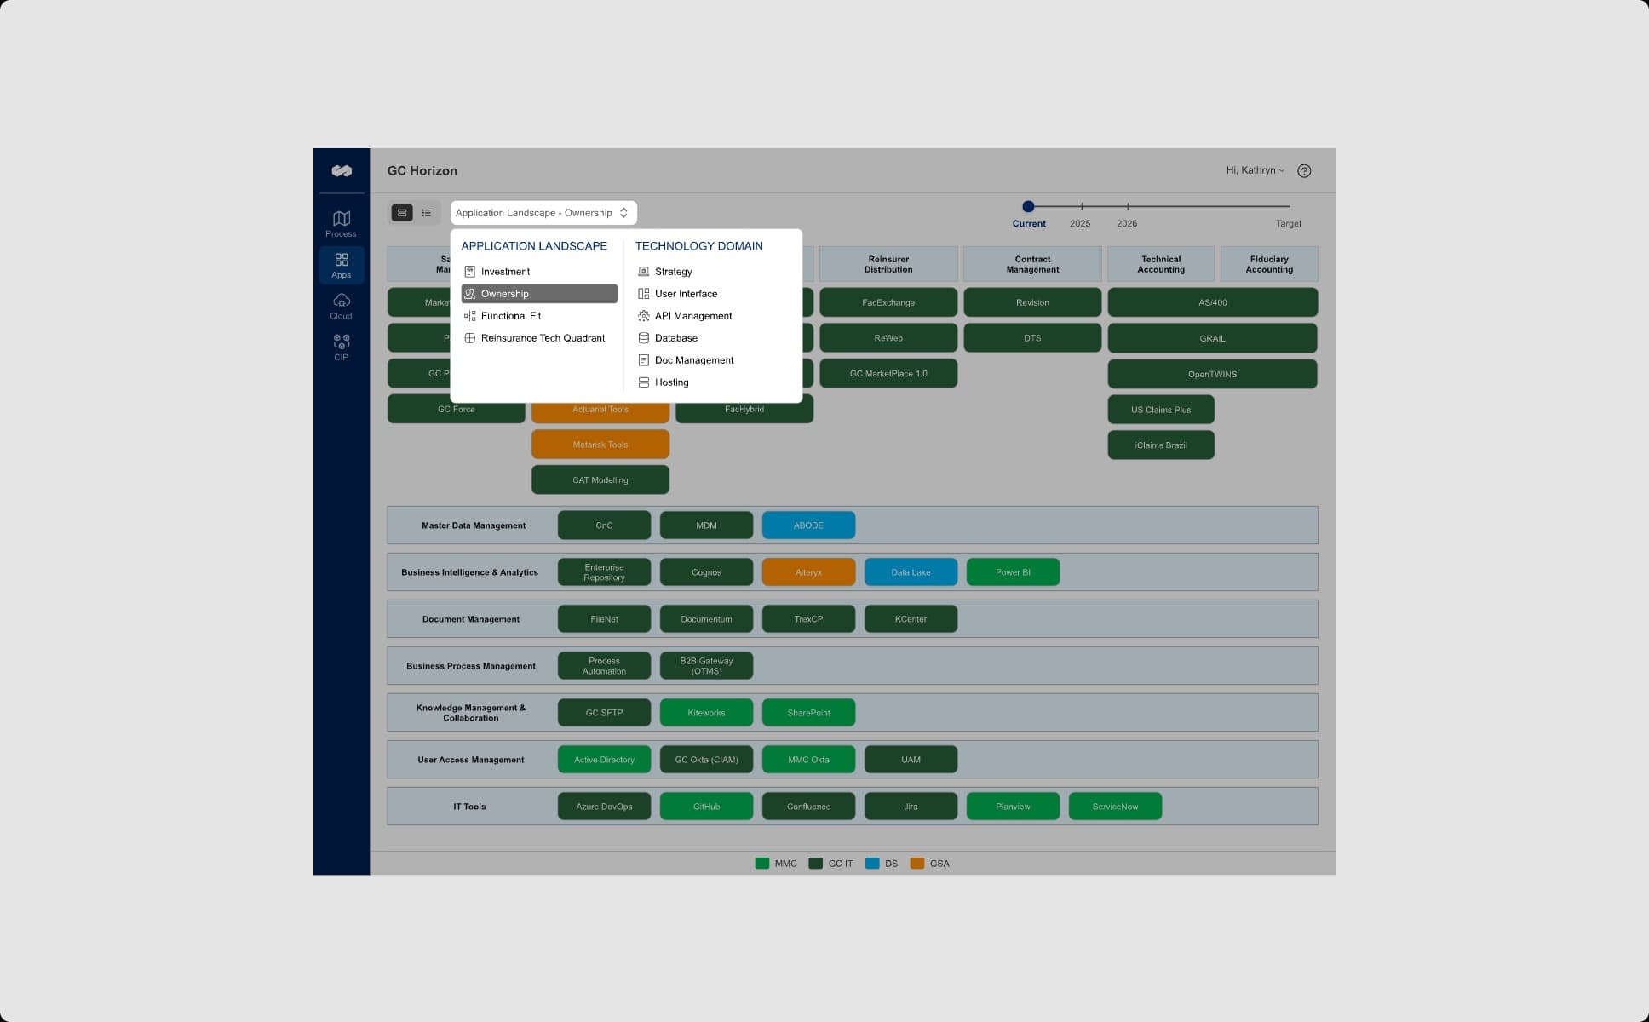Click the help question mark icon
Viewport: 1649px width, 1022px height.
click(1304, 171)
